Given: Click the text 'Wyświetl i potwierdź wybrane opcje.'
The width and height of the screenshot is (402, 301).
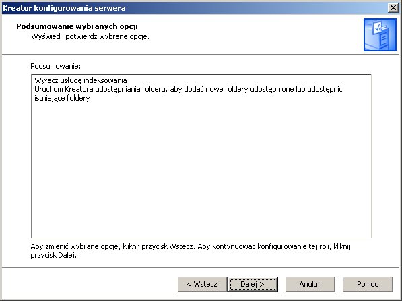Looking at the screenshot, I should coord(90,36).
